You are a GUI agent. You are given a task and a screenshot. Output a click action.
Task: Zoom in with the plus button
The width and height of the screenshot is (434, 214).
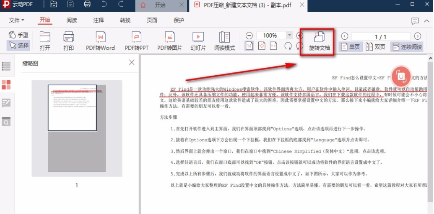[299, 36]
